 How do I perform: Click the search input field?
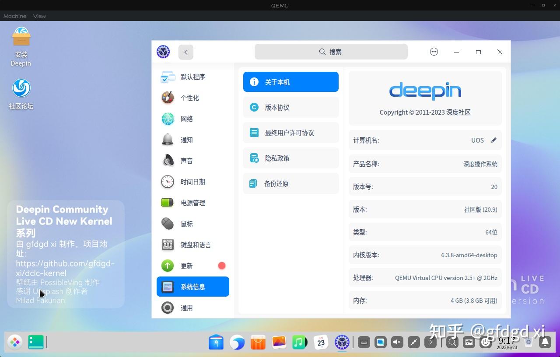click(x=331, y=52)
